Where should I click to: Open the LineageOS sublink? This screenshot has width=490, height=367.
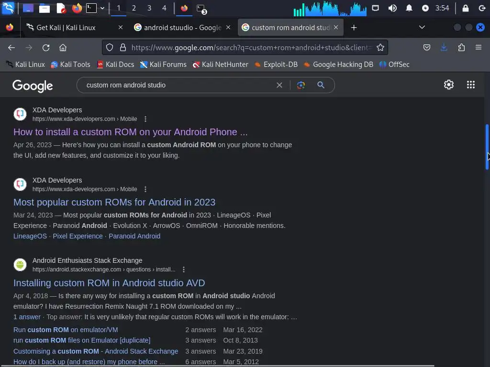point(30,236)
